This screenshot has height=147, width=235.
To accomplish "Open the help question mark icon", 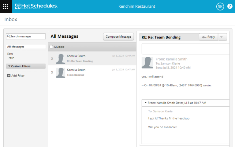I will coord(230,6).
